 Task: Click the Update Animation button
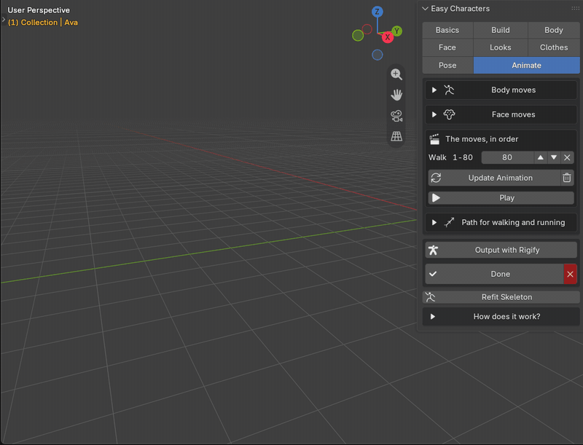coord(494,178)
